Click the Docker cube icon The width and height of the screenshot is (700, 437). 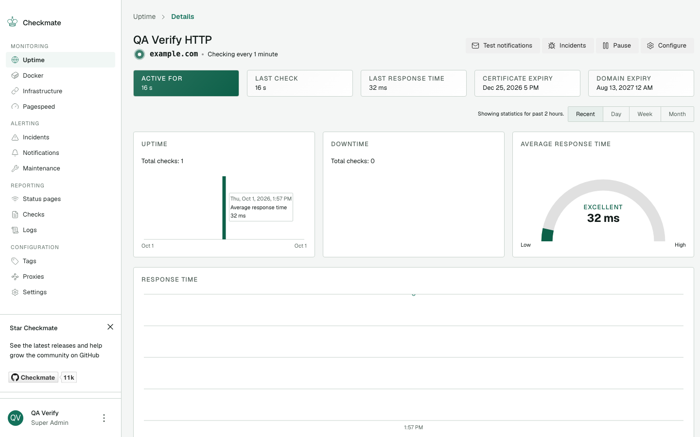(15, 75)
